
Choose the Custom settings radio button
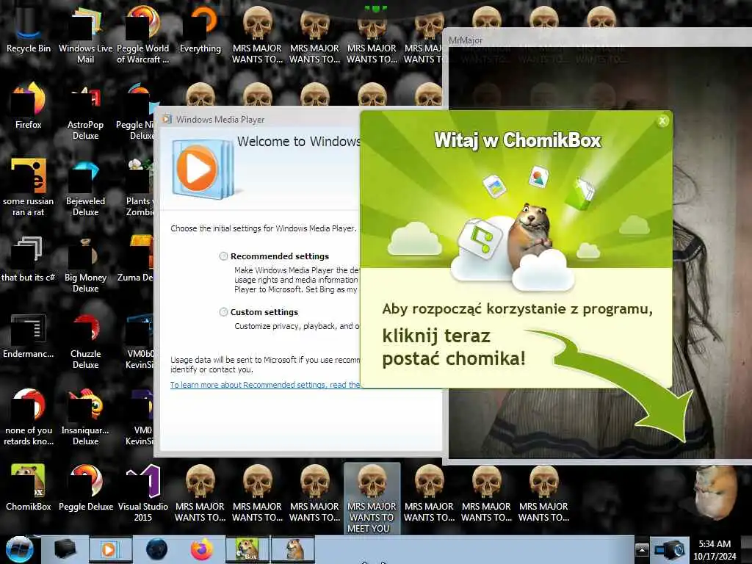(223, 312)
